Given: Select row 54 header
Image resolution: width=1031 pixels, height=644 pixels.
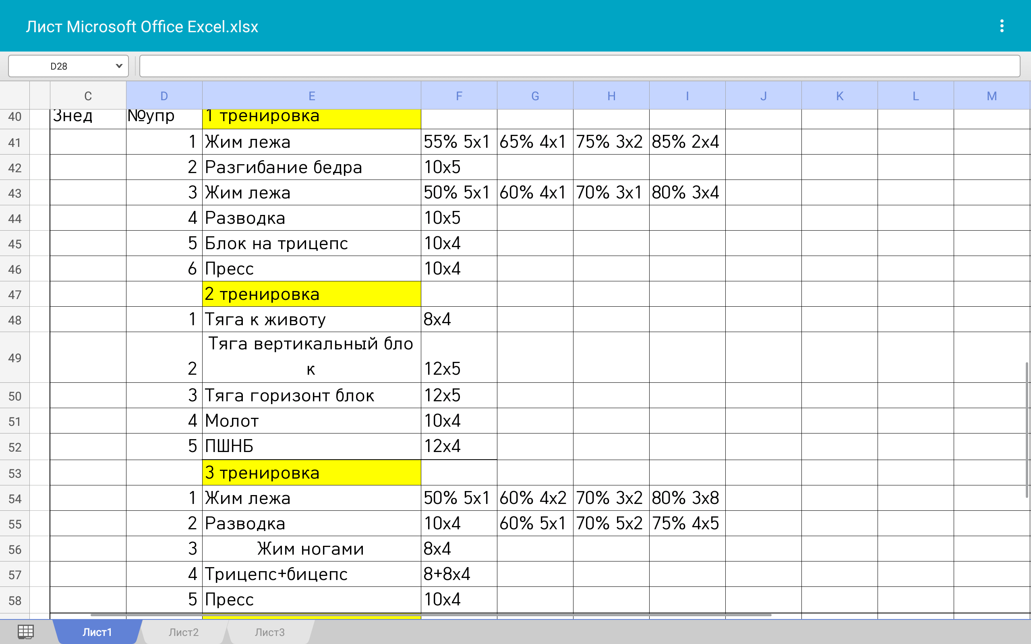Looking at the screenshot, I should click(14, 498).
